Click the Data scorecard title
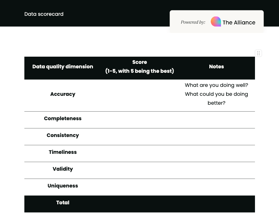The height and width of the screenshot is (216, 279). [44, 14]
